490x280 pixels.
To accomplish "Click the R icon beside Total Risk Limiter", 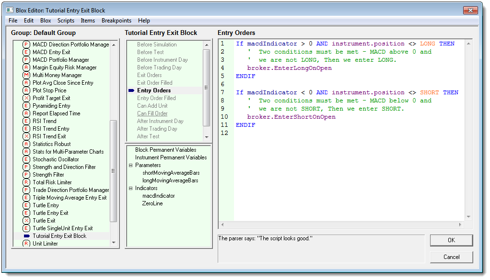I will [26, 182].
